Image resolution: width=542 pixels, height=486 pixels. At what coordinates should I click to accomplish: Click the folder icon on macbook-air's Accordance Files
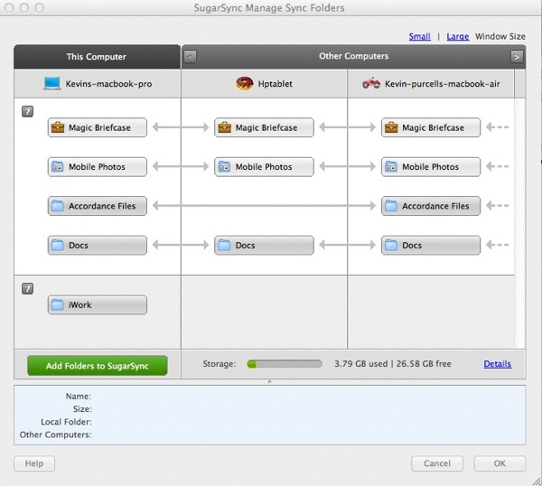point(391,206)
